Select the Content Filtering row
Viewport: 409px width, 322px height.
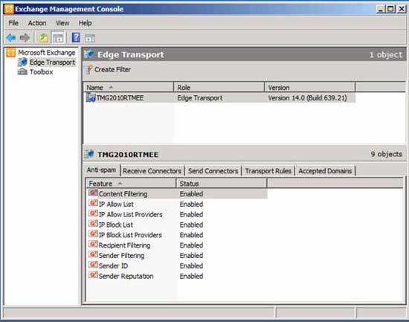pyautogui.click(x=177, y=193)
